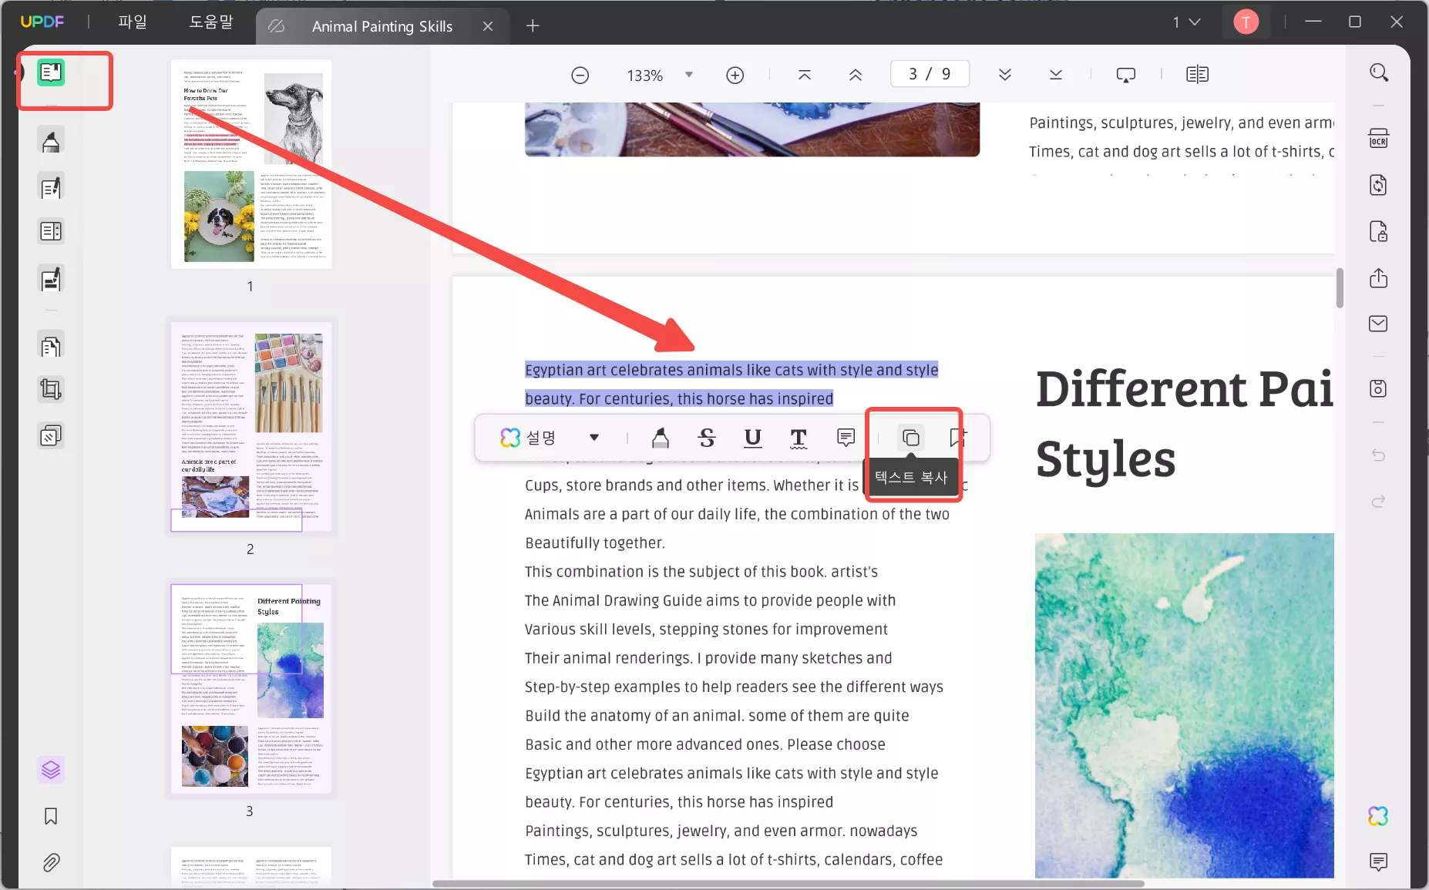
Task: Copy the selected text
Action: (911, 438)
